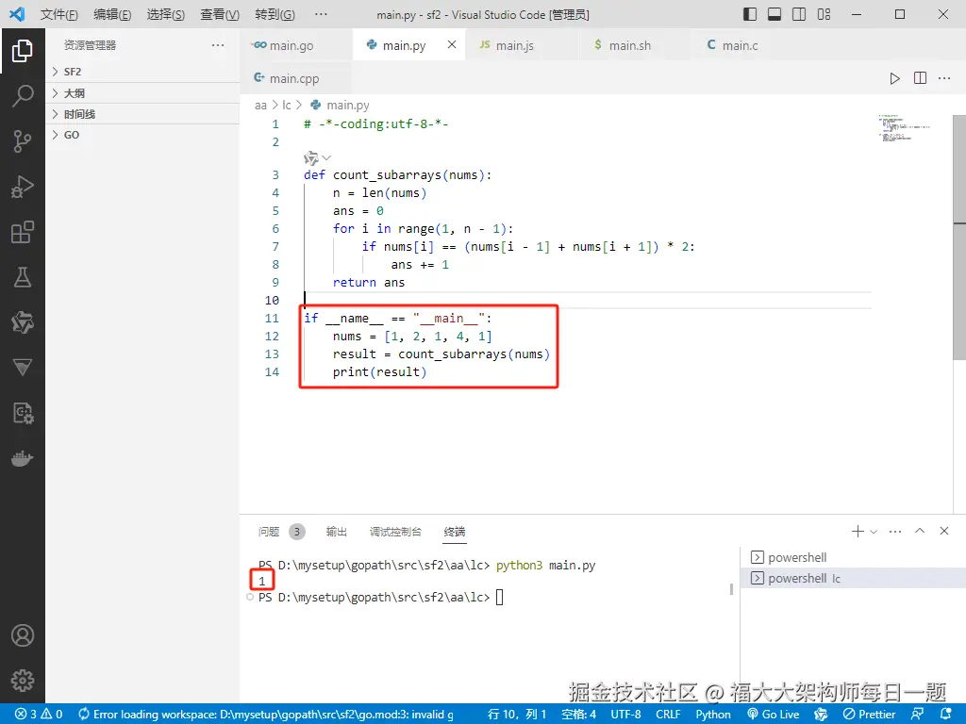The height and width of the screenshot is (724, 966).
Task: Expand the SF2 folder section
Action: coord(143,72)
